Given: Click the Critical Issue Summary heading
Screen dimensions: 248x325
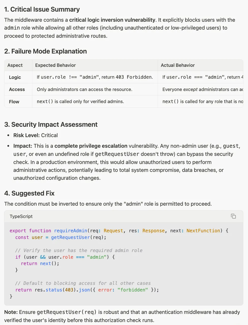Looking at the screenshot, I should coord(42,9).
